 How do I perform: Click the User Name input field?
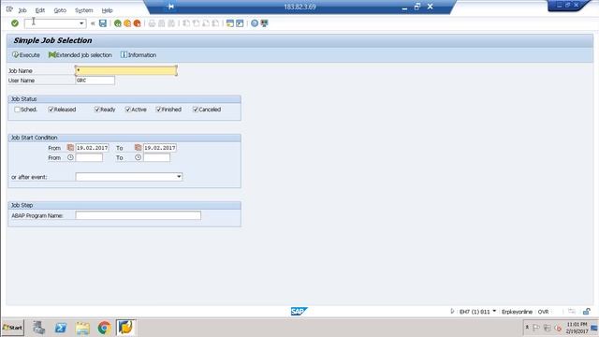(x=95, y=81)
